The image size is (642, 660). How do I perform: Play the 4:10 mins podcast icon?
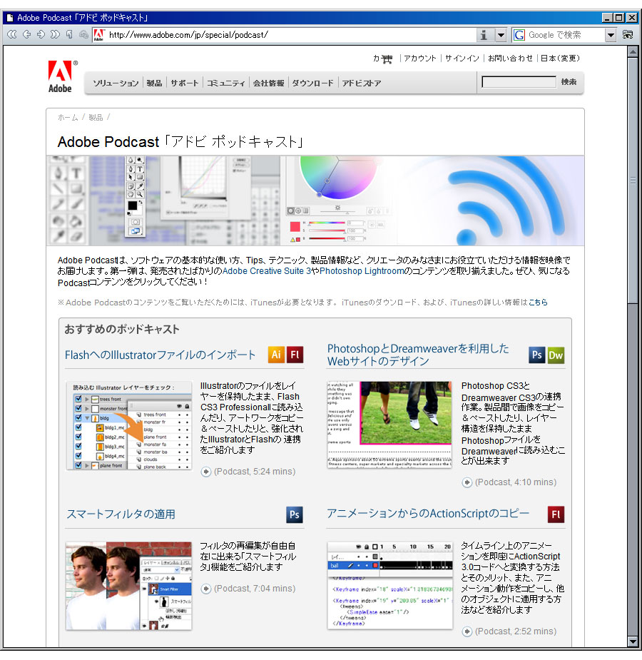pos(467,482)
